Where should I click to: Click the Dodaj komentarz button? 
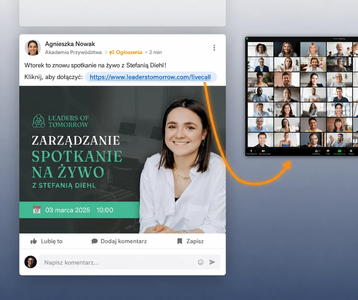[x=119, y=241]
